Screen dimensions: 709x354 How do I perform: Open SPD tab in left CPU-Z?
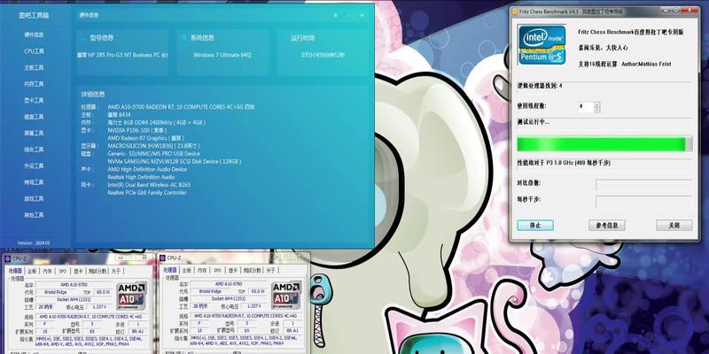tap(62, 272)
